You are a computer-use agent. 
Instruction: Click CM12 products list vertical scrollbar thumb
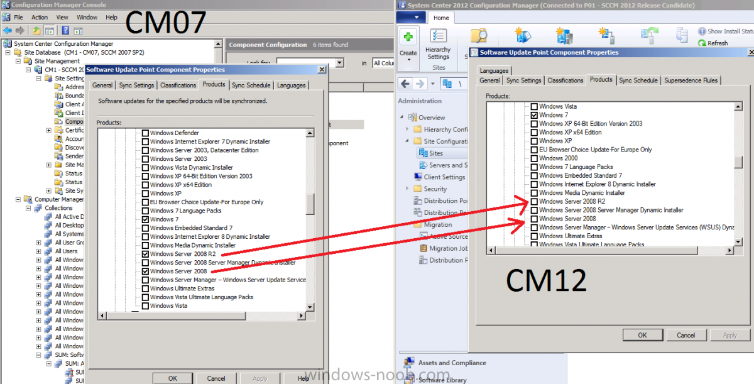point(739,162)
